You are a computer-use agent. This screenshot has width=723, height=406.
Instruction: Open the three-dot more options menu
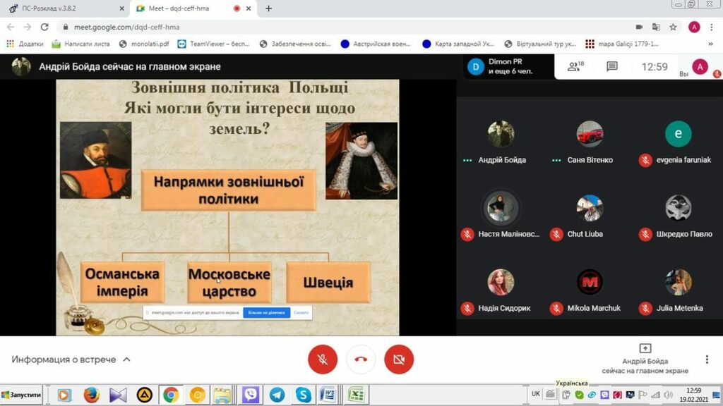(x=706, y=359)
